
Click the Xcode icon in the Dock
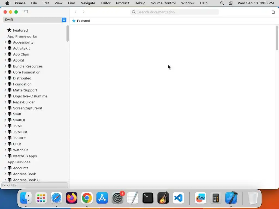tap(231, 198)
